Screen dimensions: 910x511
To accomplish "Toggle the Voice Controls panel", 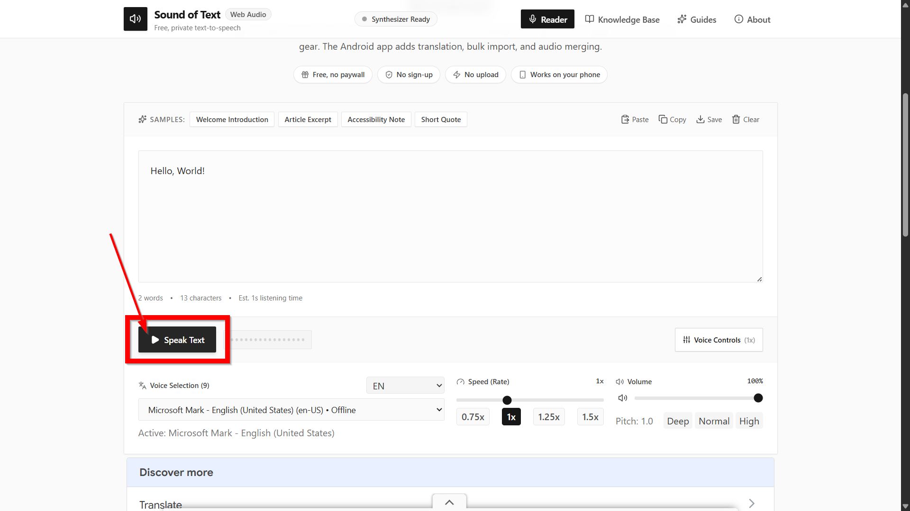I will 719,340.
